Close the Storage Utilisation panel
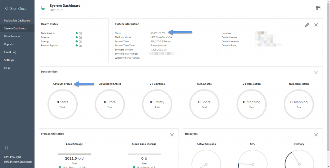The image size is (330, 168). [172, 135]
